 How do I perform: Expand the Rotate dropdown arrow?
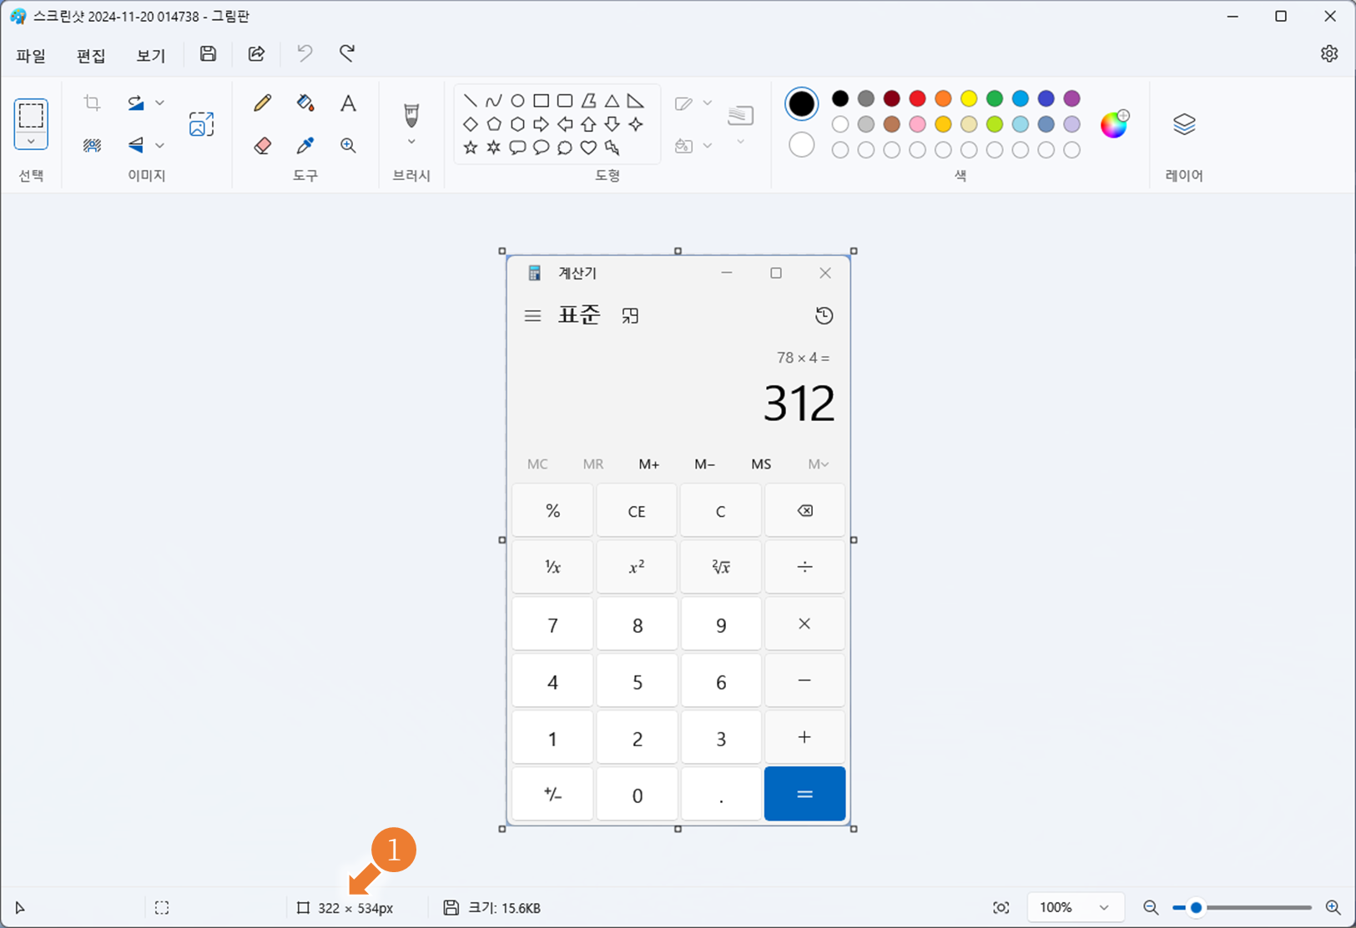tap(159, 103)
